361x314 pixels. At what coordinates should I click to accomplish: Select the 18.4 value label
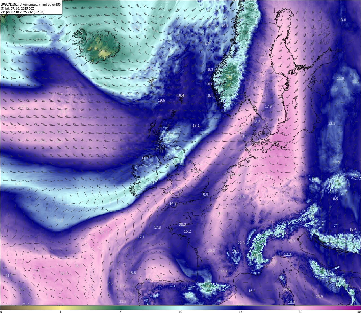click(x=353, y=229)
